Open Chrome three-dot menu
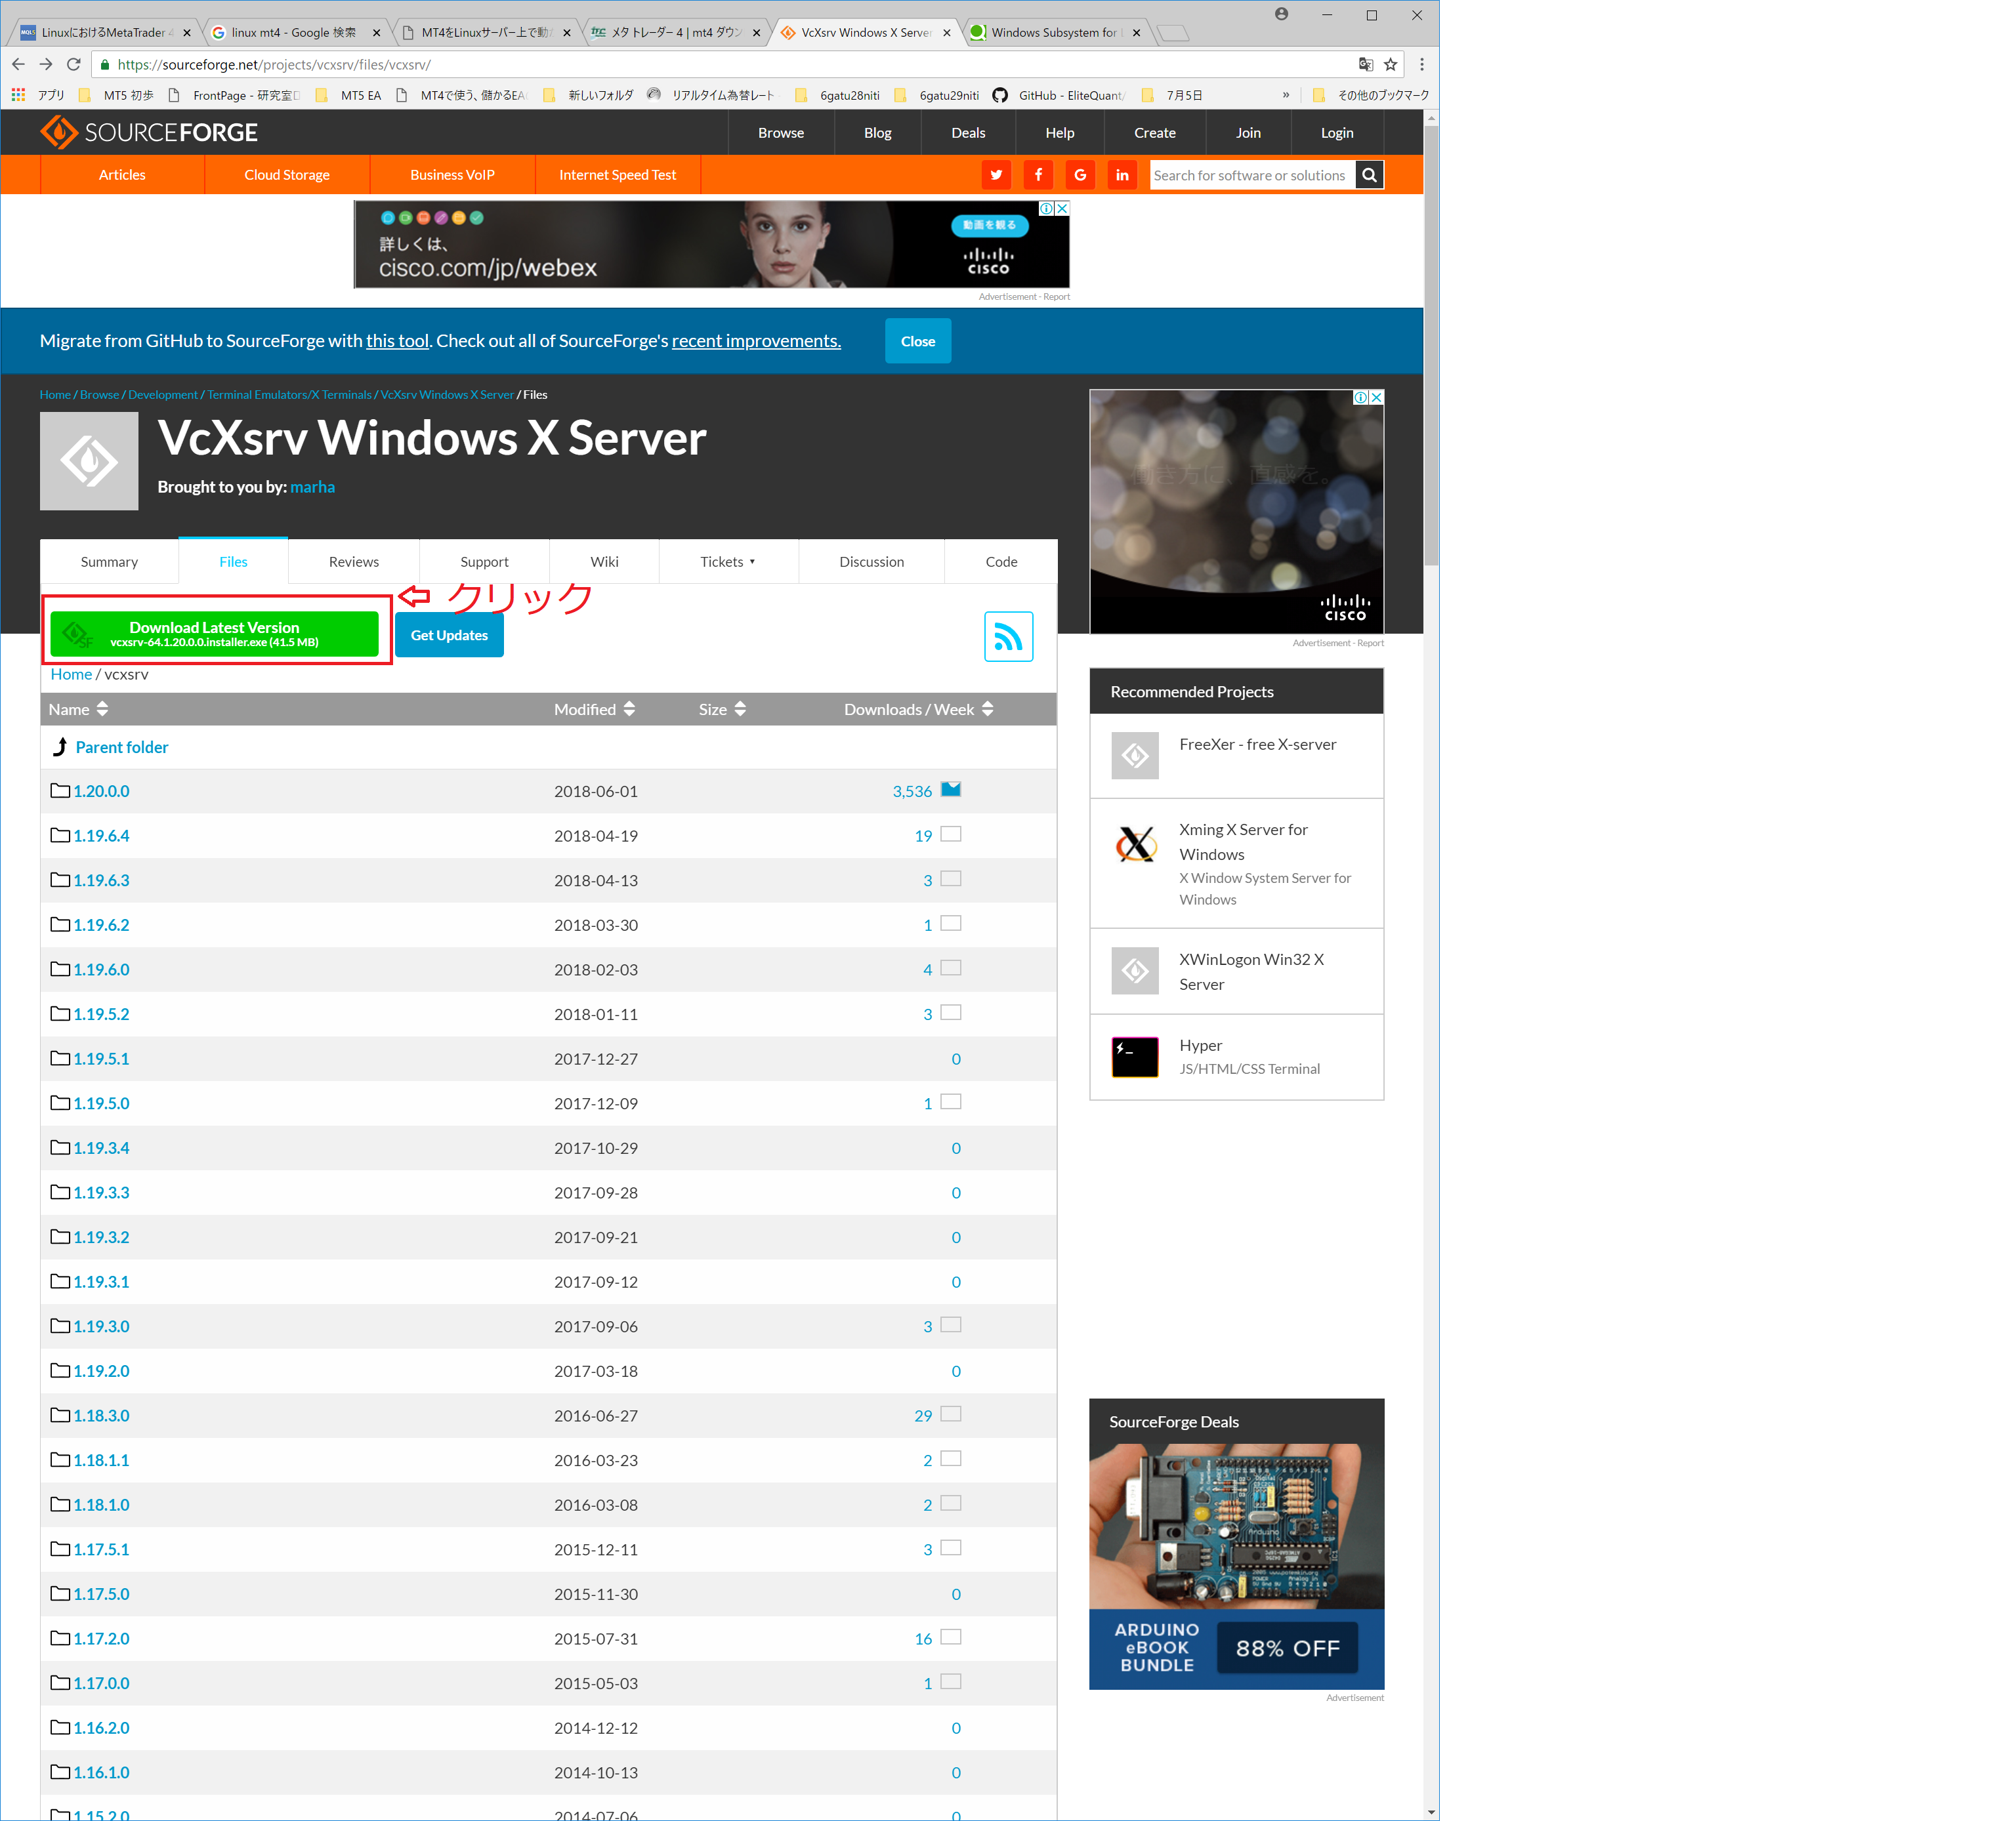The height and width of the screenshot is (1821, 2016). pos(1421,64)
